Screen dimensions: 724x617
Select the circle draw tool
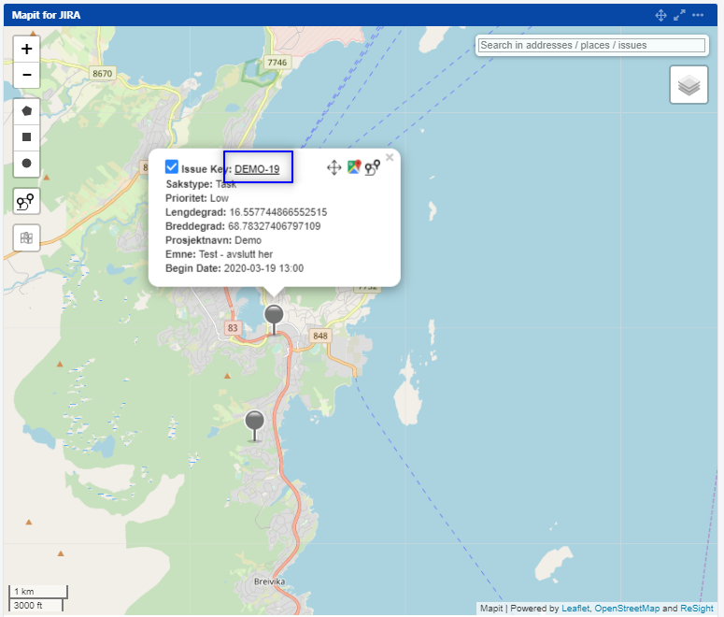click(26, 164)
